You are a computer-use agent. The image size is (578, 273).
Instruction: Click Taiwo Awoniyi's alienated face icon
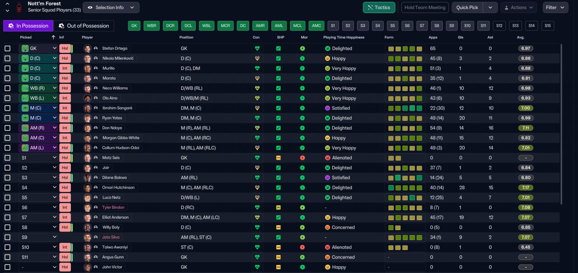pyautogui.click(x=327, y=247)
